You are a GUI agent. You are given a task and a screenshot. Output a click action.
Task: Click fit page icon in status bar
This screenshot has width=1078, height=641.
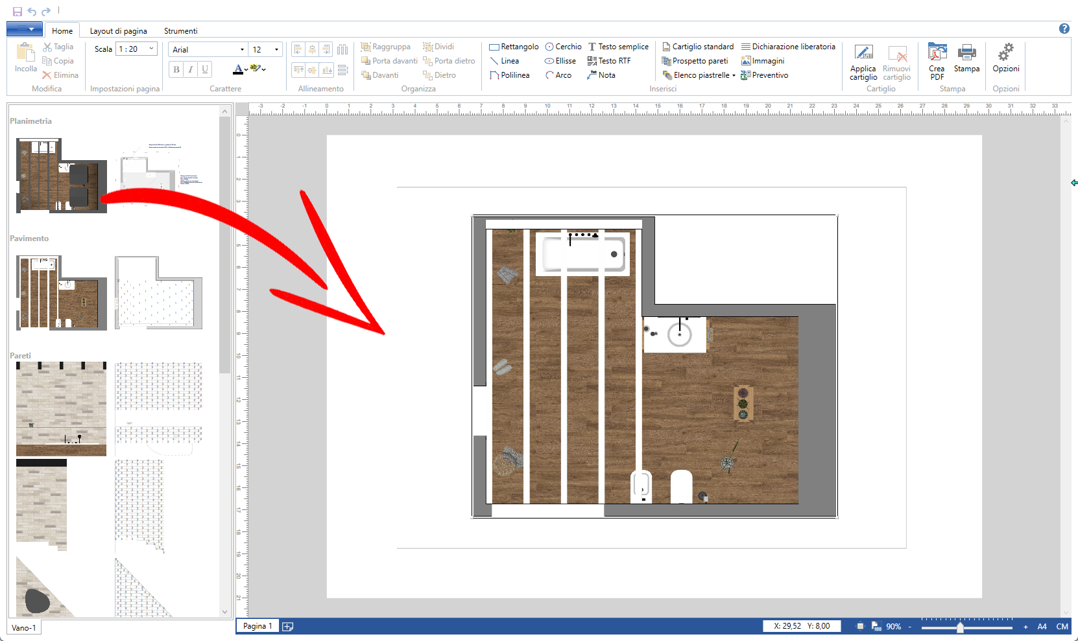[860, 626]
